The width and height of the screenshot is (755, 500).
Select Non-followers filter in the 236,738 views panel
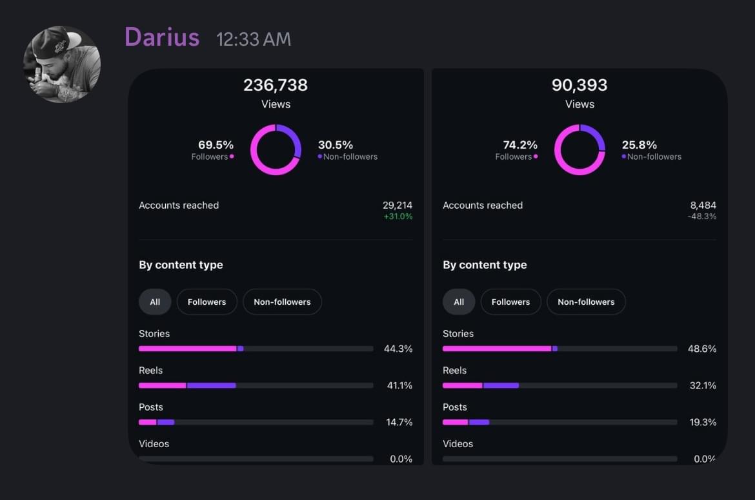(x=282, y=302)
